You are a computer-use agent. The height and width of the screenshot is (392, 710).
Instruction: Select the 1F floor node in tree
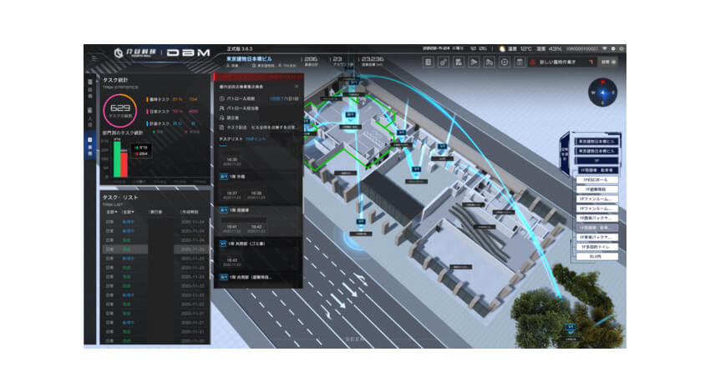point(596,160)
